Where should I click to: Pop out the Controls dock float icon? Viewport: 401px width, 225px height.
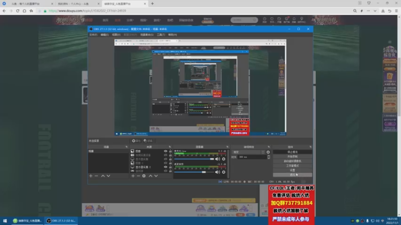[310, 147]
